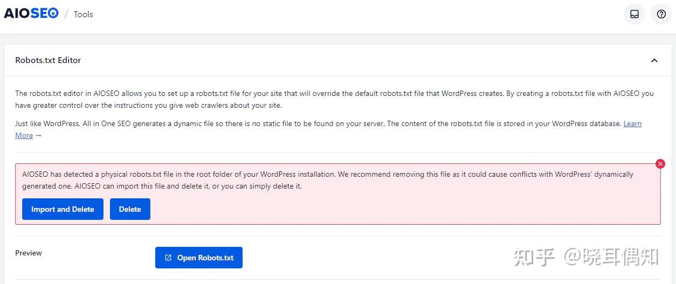676x284 pixels.
Task: Click the paragraph about the dynamic file
Action: pyautogui.click(x=328, y=129)
